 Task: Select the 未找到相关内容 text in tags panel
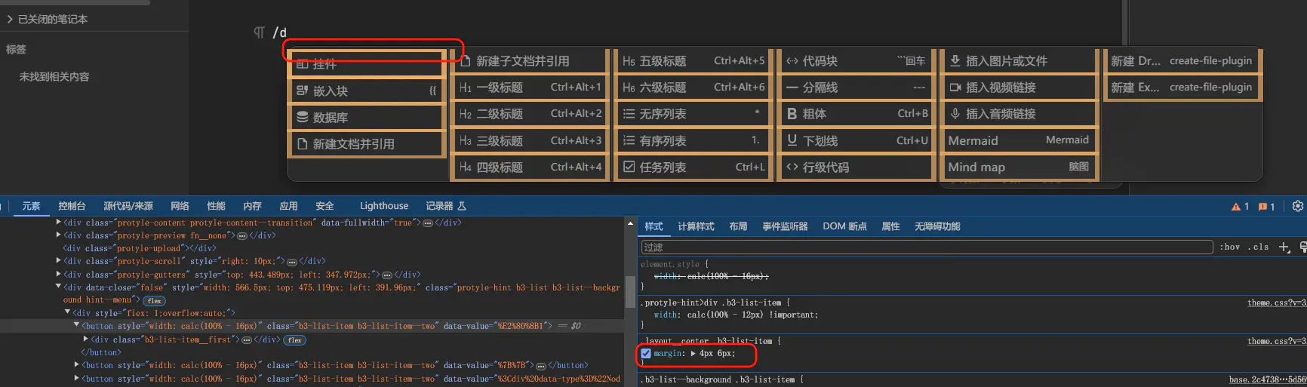coord(54,77)
